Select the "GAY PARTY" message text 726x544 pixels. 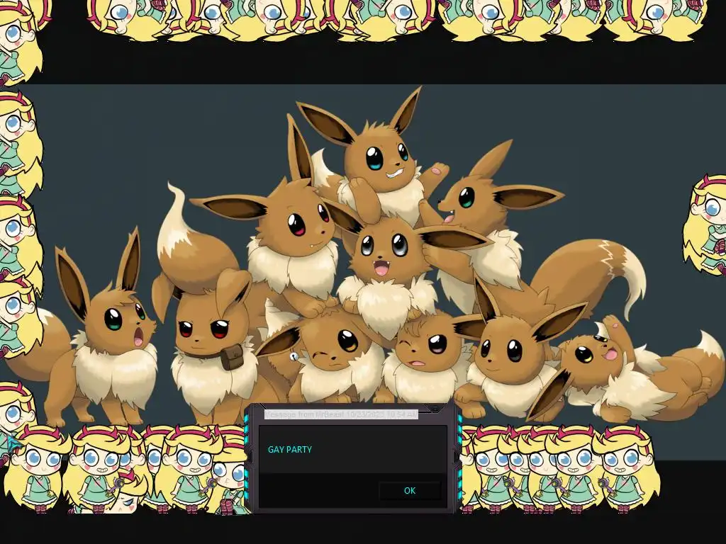[290, 449]
